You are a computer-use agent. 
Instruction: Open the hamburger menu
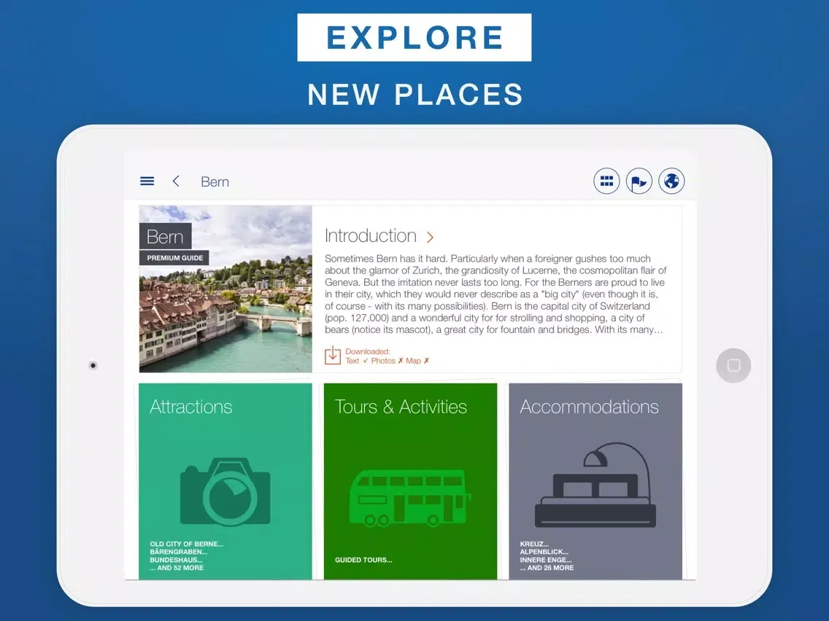(147, 181)
